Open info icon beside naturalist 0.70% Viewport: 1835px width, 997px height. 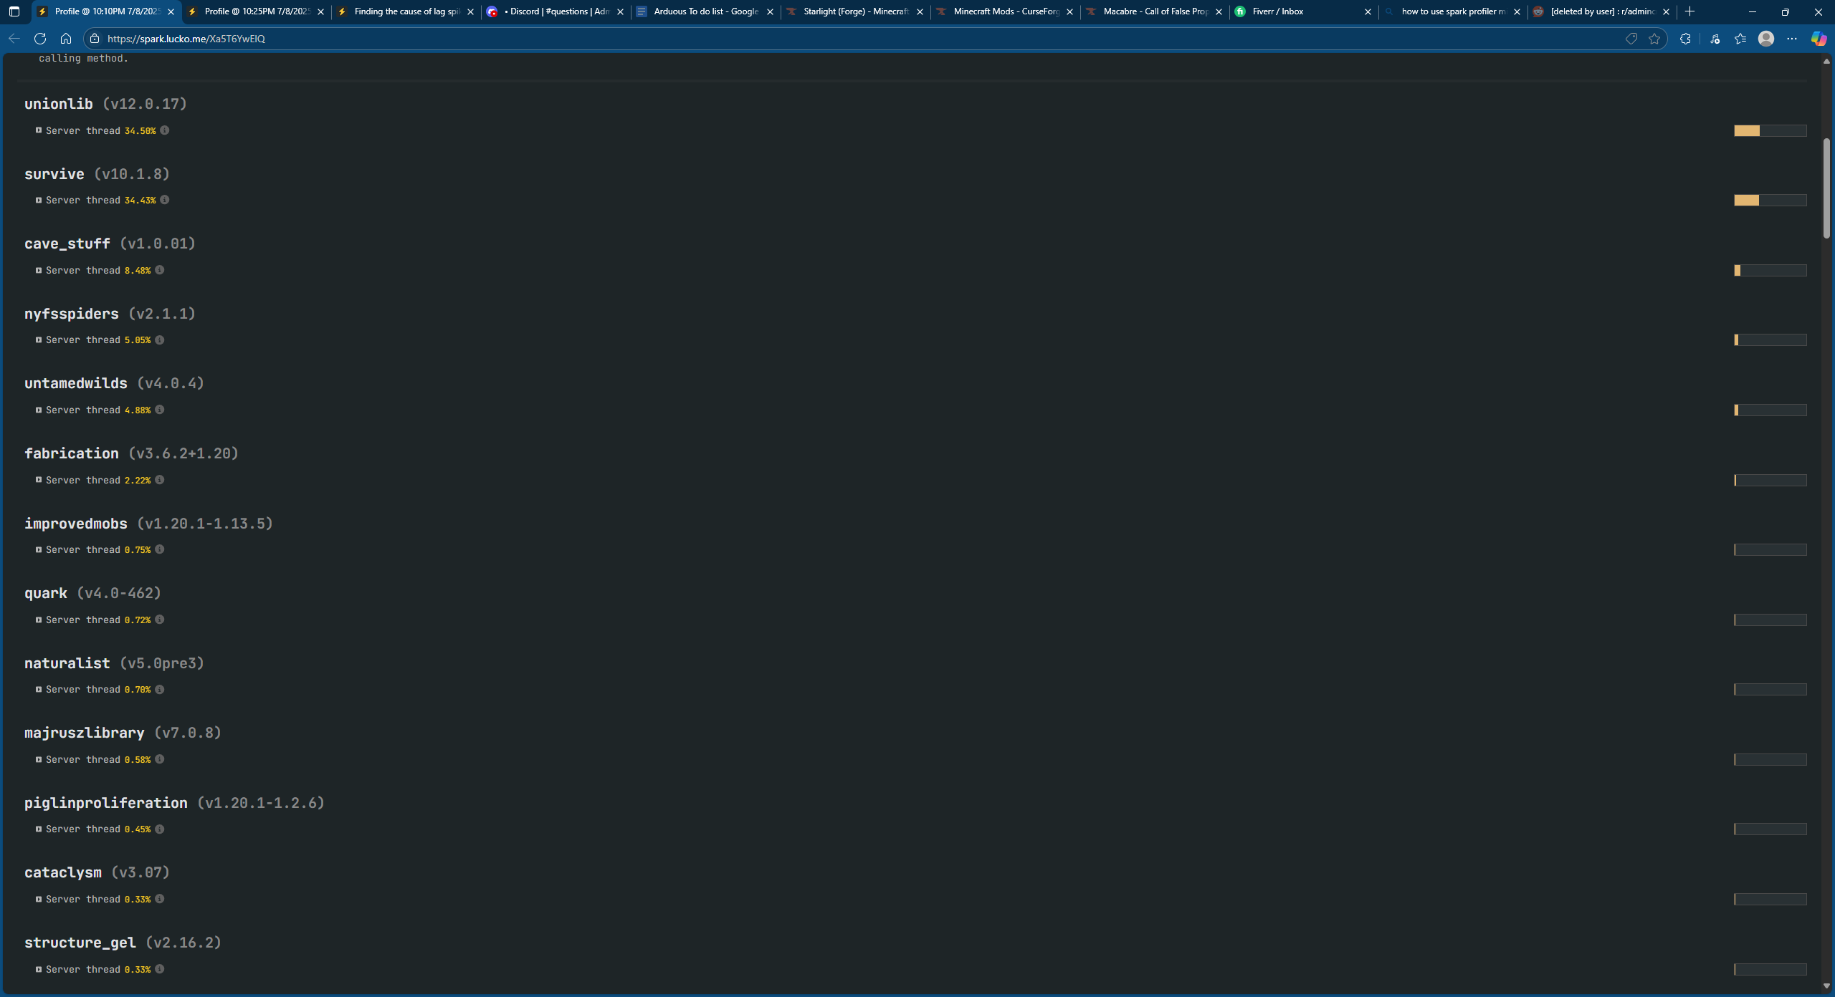(160, 689)
